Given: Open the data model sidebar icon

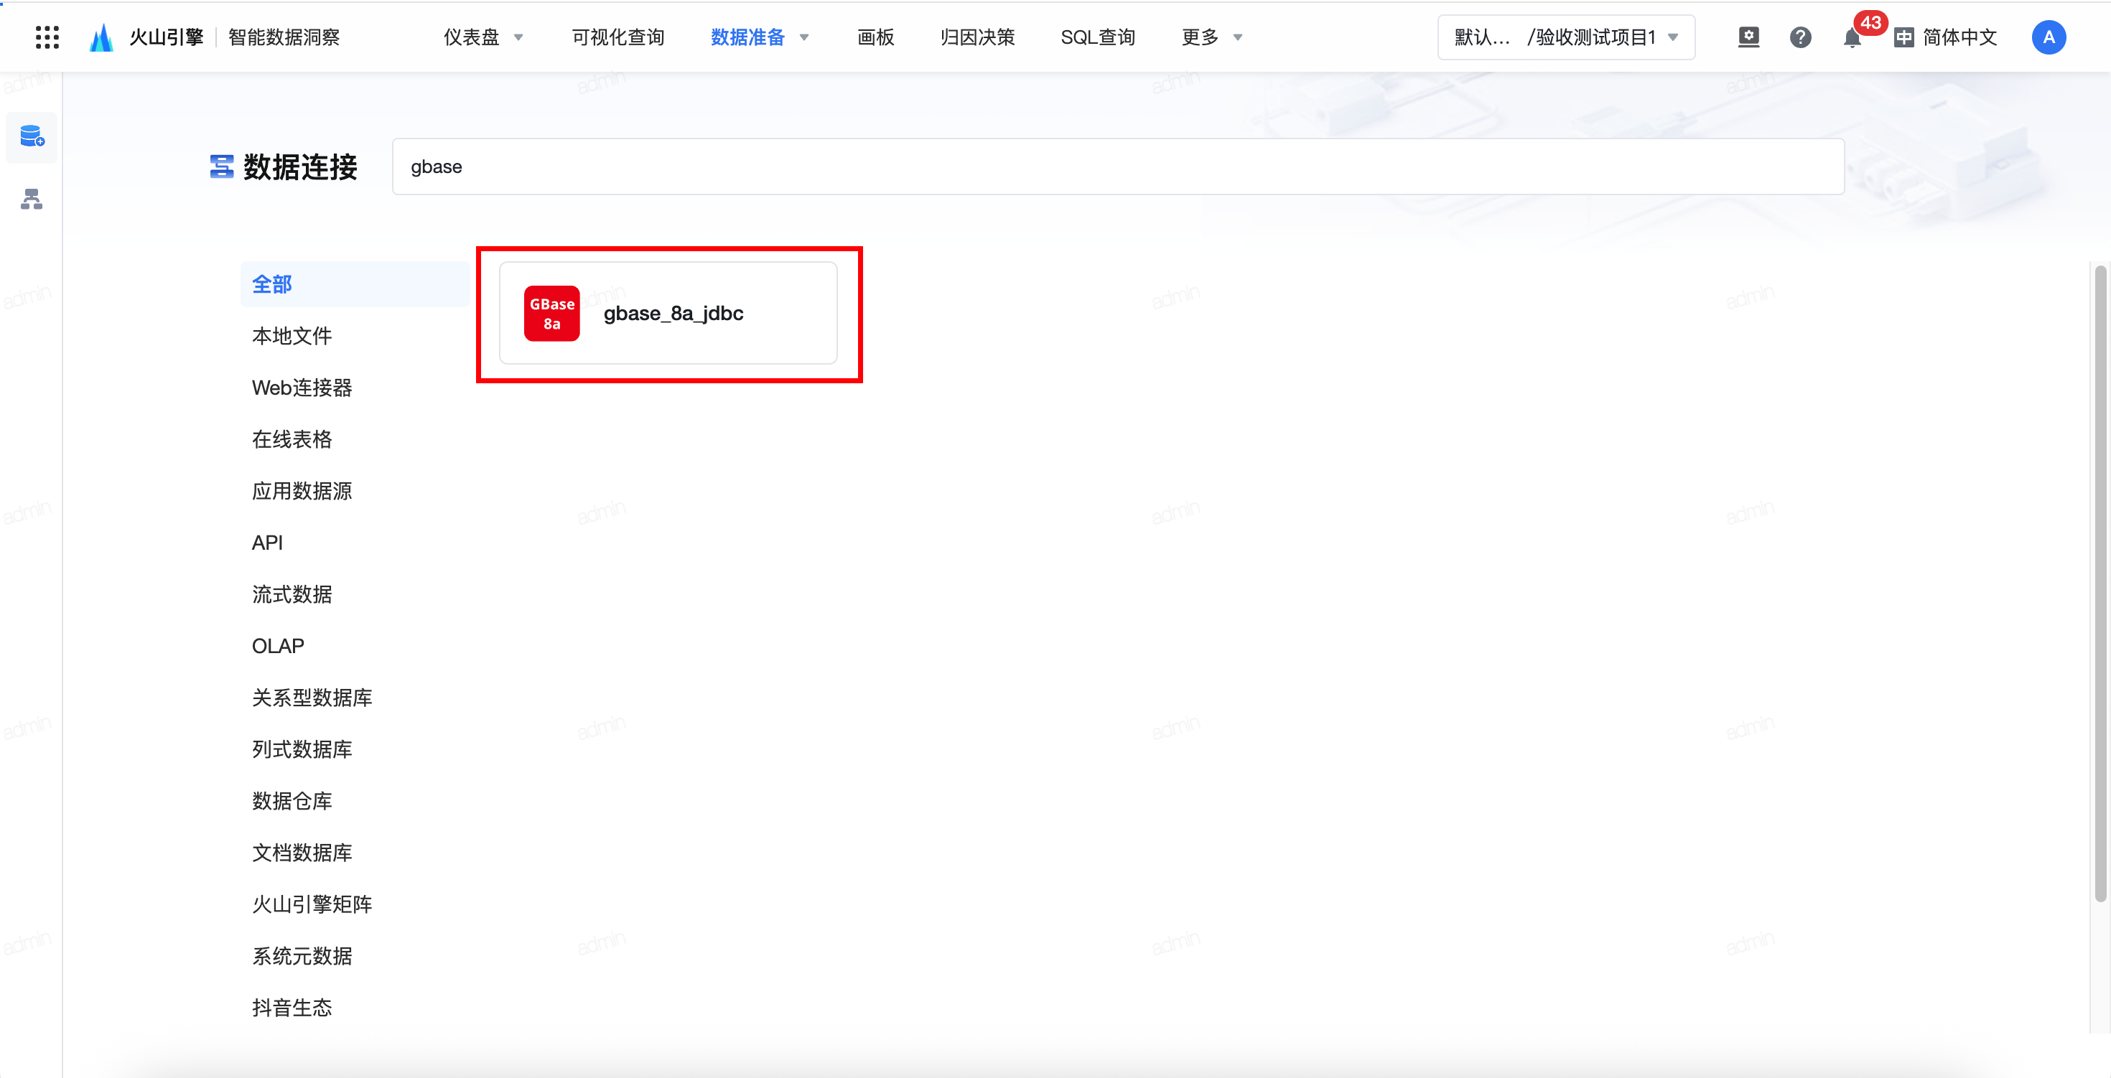Looking at the screenshot, I should pyautogui.click(x=32, y=199).
